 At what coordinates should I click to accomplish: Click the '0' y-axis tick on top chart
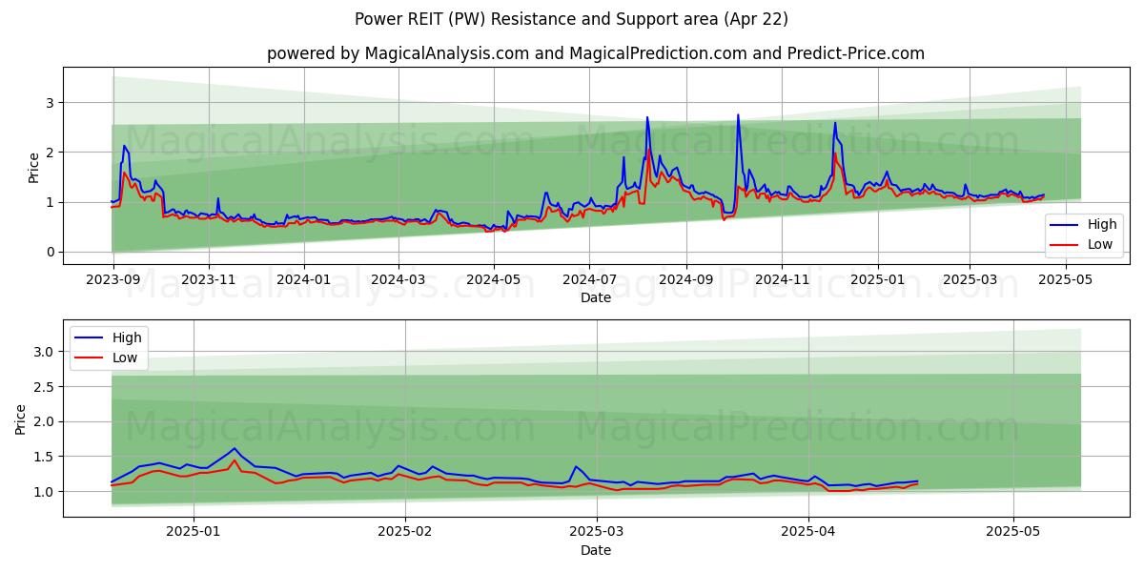50,252
